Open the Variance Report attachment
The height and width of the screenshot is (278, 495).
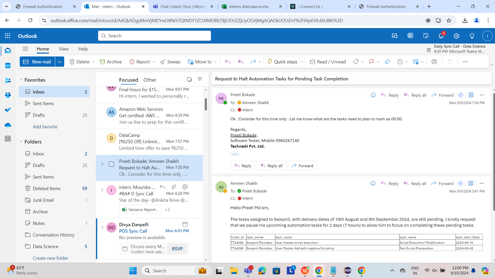click(140, 210)
